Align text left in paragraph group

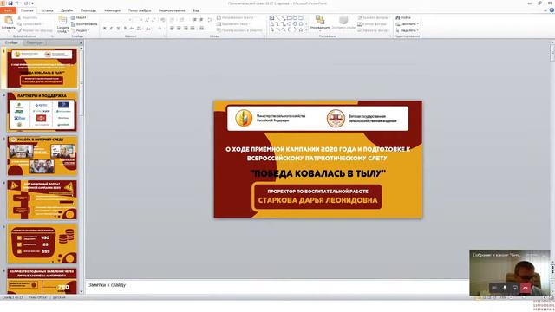click(x=172, y=29)
